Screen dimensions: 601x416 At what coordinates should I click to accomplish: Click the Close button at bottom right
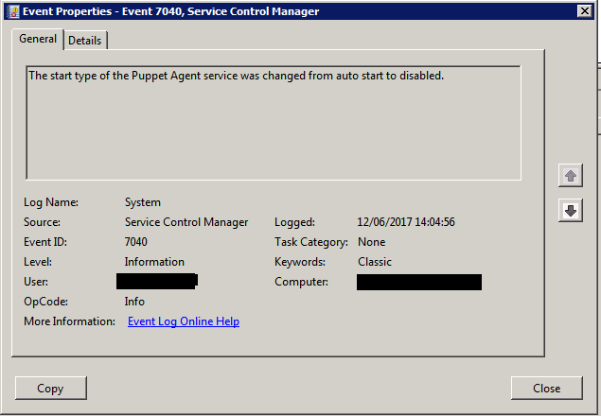546,388
